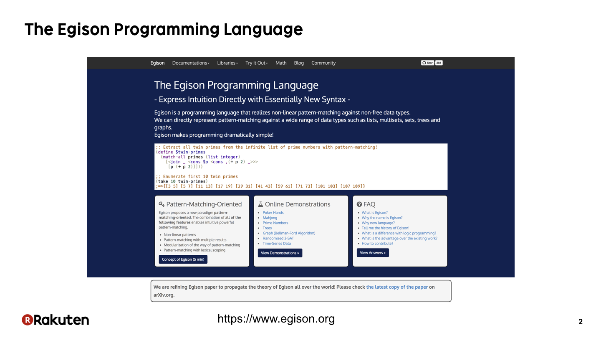The image size is (601, 338).
Task: Open the How to contribute? link
Action: pyautogui.click(x=377, y=244)
